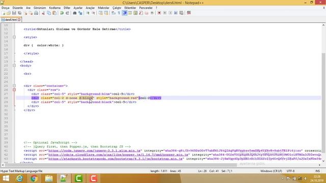Open the Dosya menu

pos(6,8)
